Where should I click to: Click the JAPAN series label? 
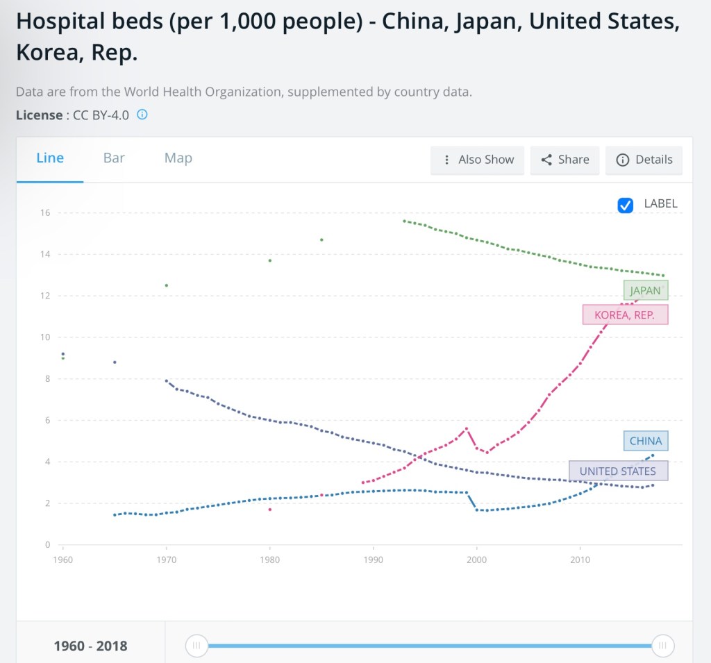coord(646,290)
